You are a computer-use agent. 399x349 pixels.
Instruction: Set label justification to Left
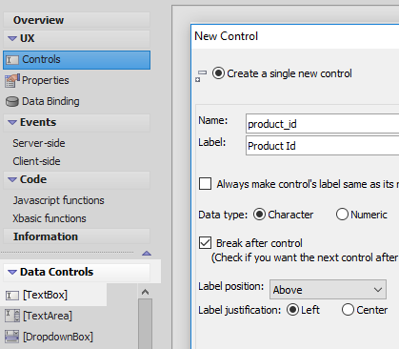coord(292,310)
